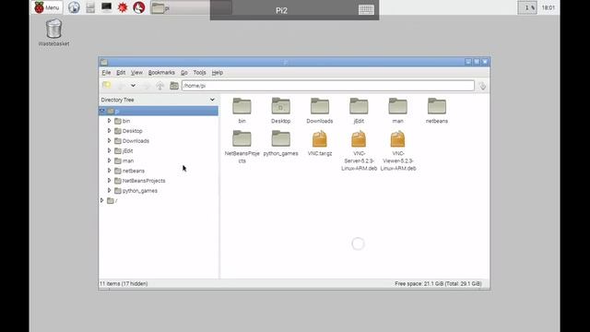
Task: Open the file manager taskbar launcher
Action: pos(90,7)
